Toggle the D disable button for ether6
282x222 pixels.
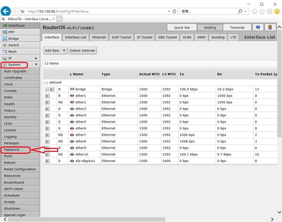pos(47,128)
